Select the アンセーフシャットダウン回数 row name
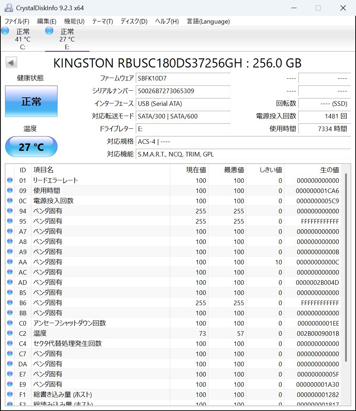 click(x=70, y=323)
